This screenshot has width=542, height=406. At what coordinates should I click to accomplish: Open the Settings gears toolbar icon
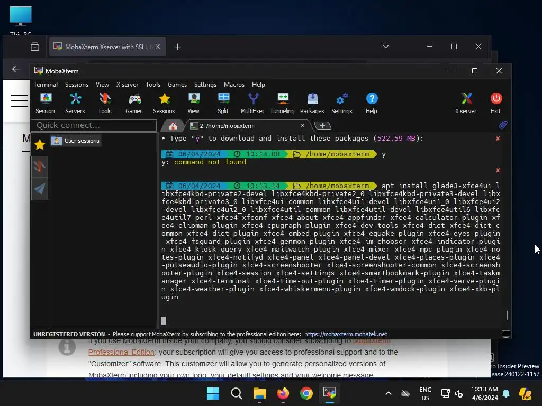tap(342, 103)
